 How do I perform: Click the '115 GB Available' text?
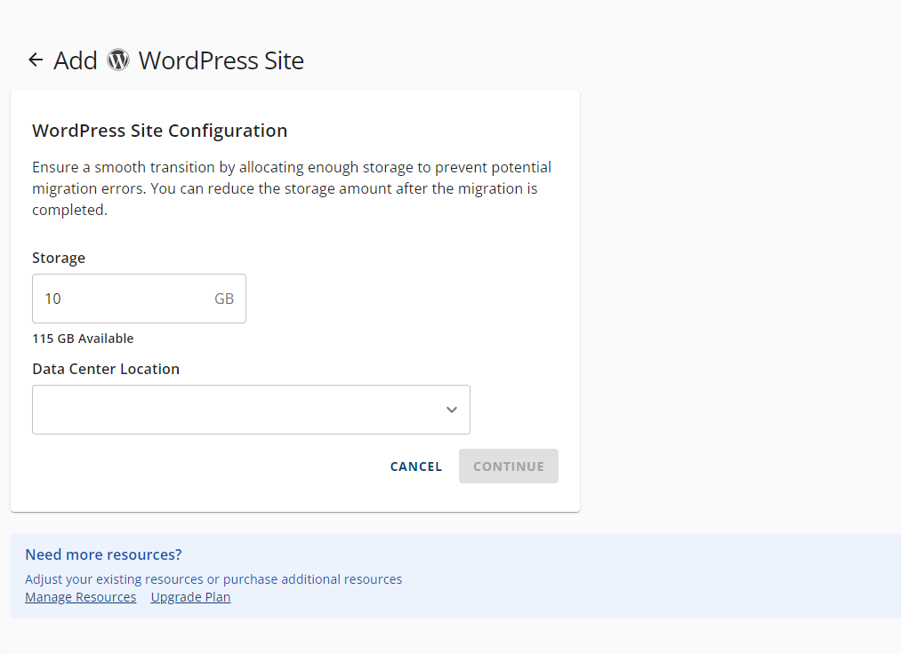pyautogui.click(x=83, y=339)
